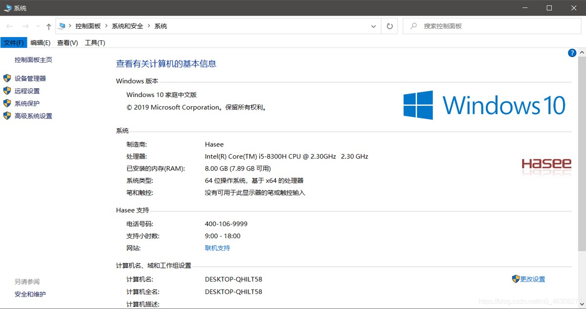Click the system icon in title bar

tap(8, 8)
